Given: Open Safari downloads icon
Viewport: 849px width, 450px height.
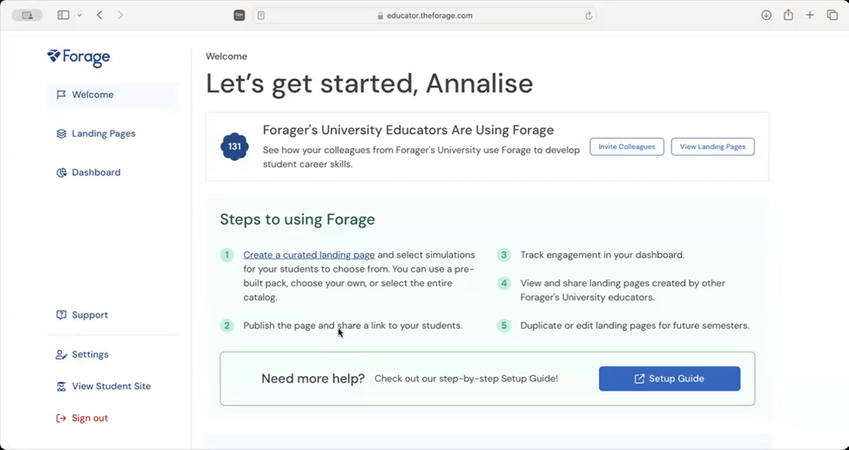Looking at the screenshot, I should (x=766, y=15).
